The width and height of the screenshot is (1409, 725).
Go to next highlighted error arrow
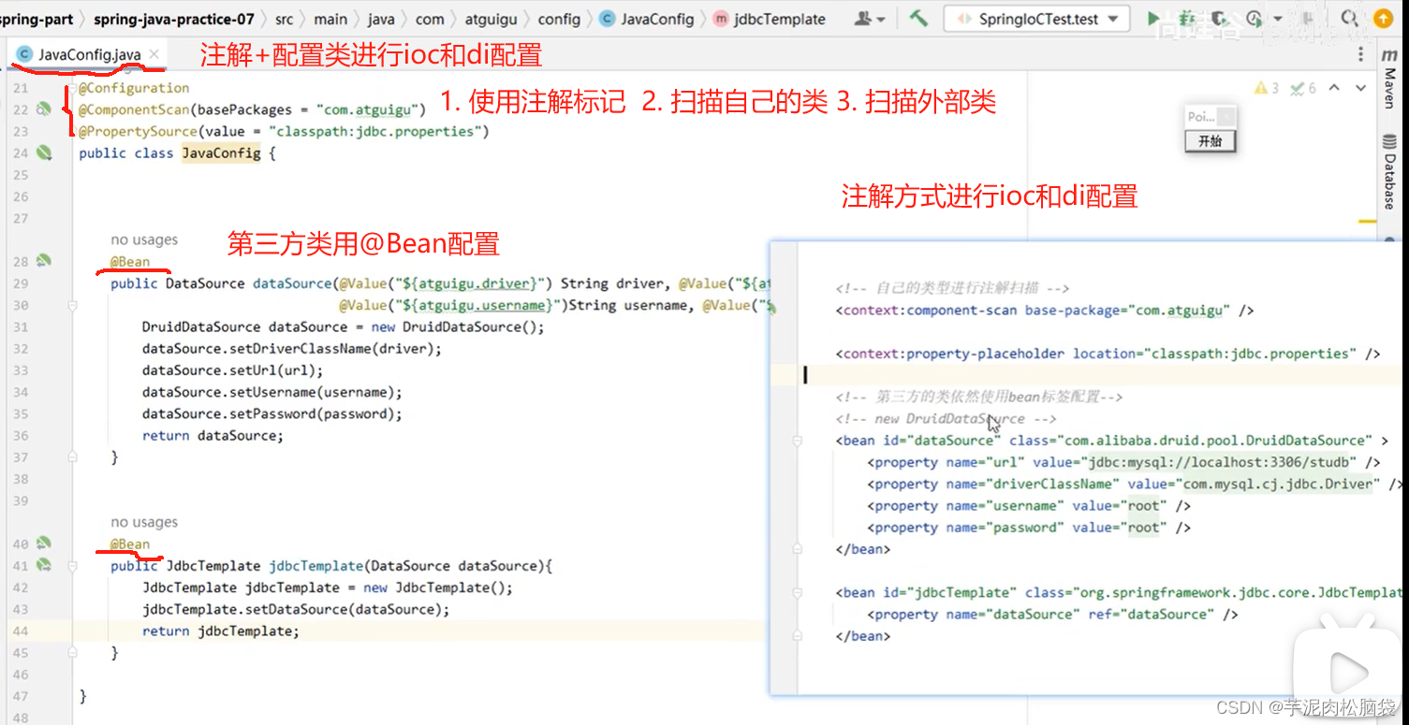click(x=1360, y=88)
